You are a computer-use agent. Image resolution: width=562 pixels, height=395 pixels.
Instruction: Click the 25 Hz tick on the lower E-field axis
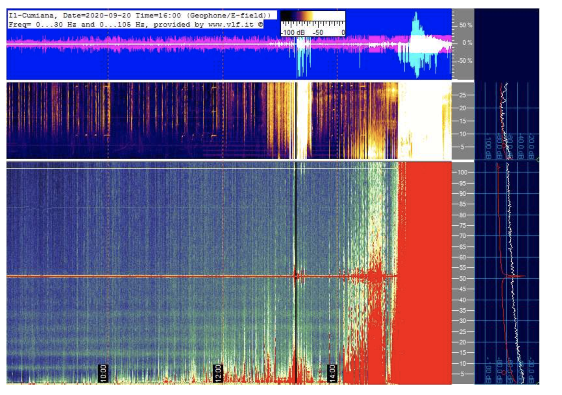click(x=462, y=332)
